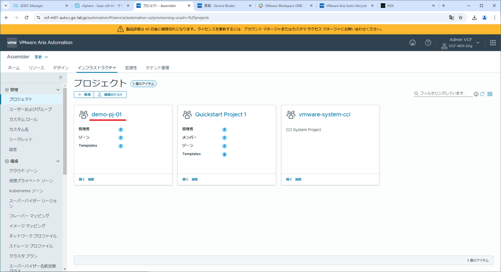Collapse the 構成 sidebar section
501x272 pixels.
tap(58, 161)
